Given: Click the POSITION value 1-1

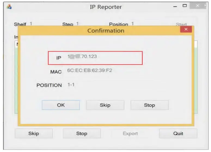Looking at the screenshot, I should [71, 85].
